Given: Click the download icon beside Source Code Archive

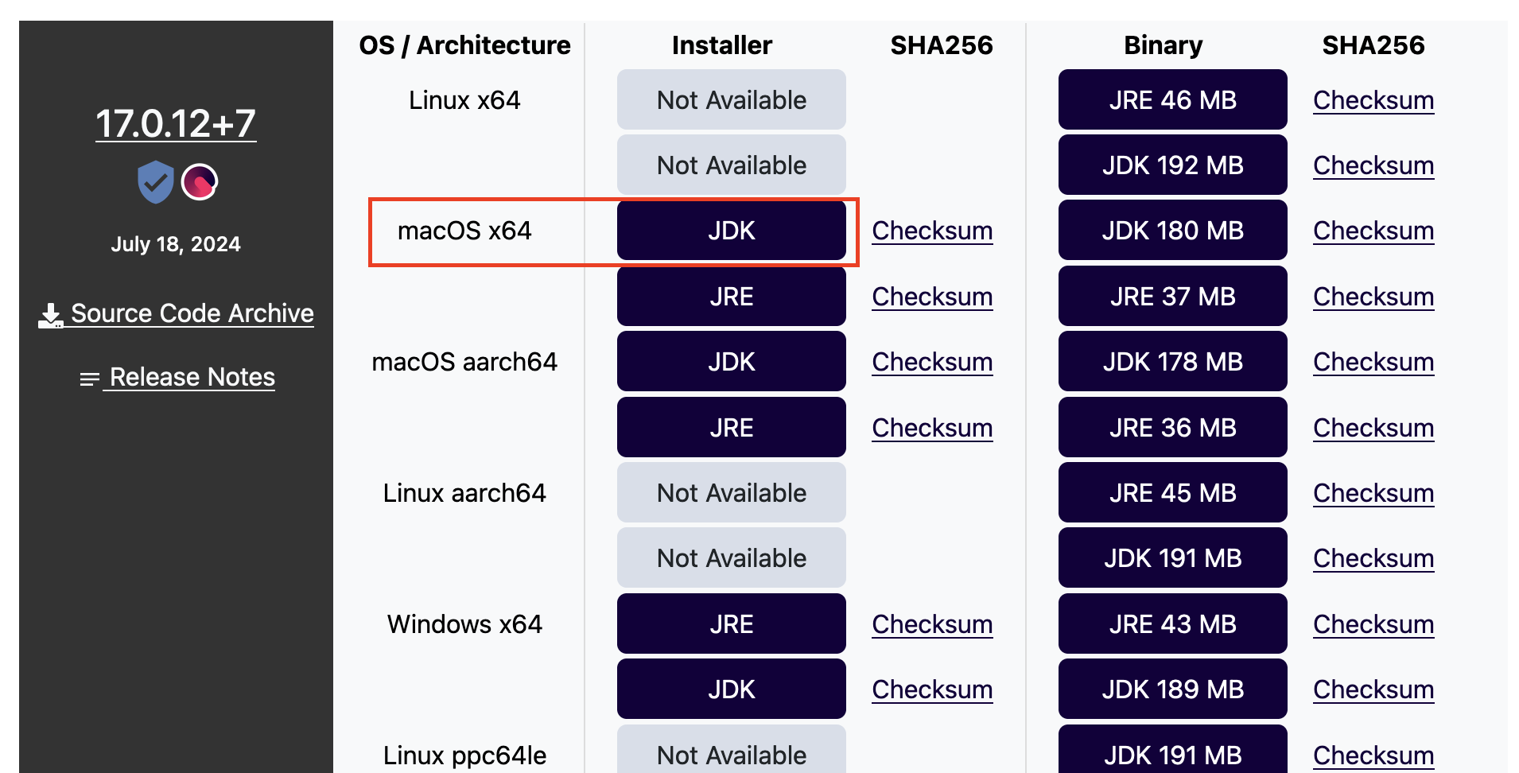Looking at the screenshot, I should tap(49, 313).
